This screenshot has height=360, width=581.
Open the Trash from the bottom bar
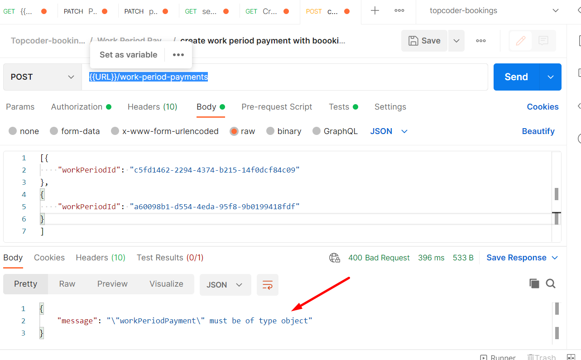coord(542,357)
